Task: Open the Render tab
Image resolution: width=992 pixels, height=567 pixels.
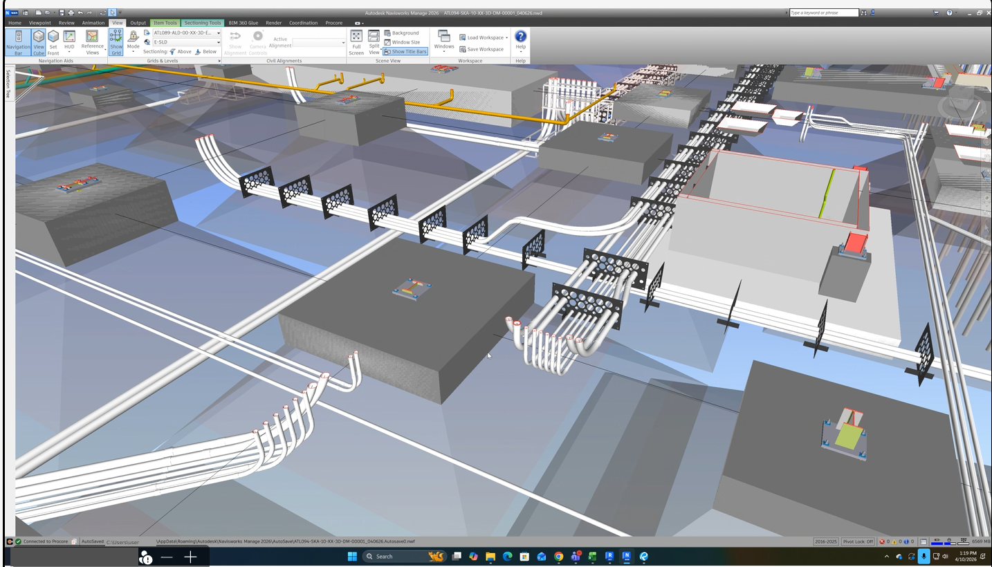Action: 274,23
